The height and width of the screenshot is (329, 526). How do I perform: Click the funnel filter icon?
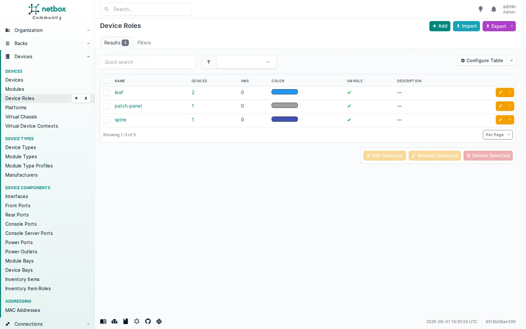(209, 62)
